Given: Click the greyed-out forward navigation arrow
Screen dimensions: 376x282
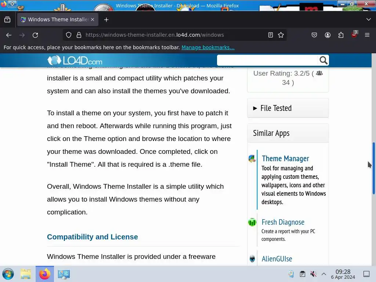Looking at the screenshot, I should coord(22,35).
